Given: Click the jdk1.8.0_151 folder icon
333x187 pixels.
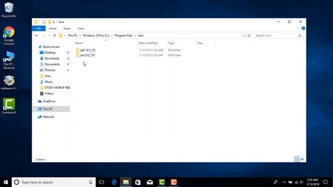Looking at the screenshot, I should 78,50.
